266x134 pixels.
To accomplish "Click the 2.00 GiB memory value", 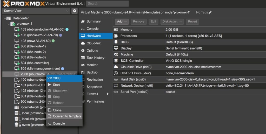I will pos(172,30).
